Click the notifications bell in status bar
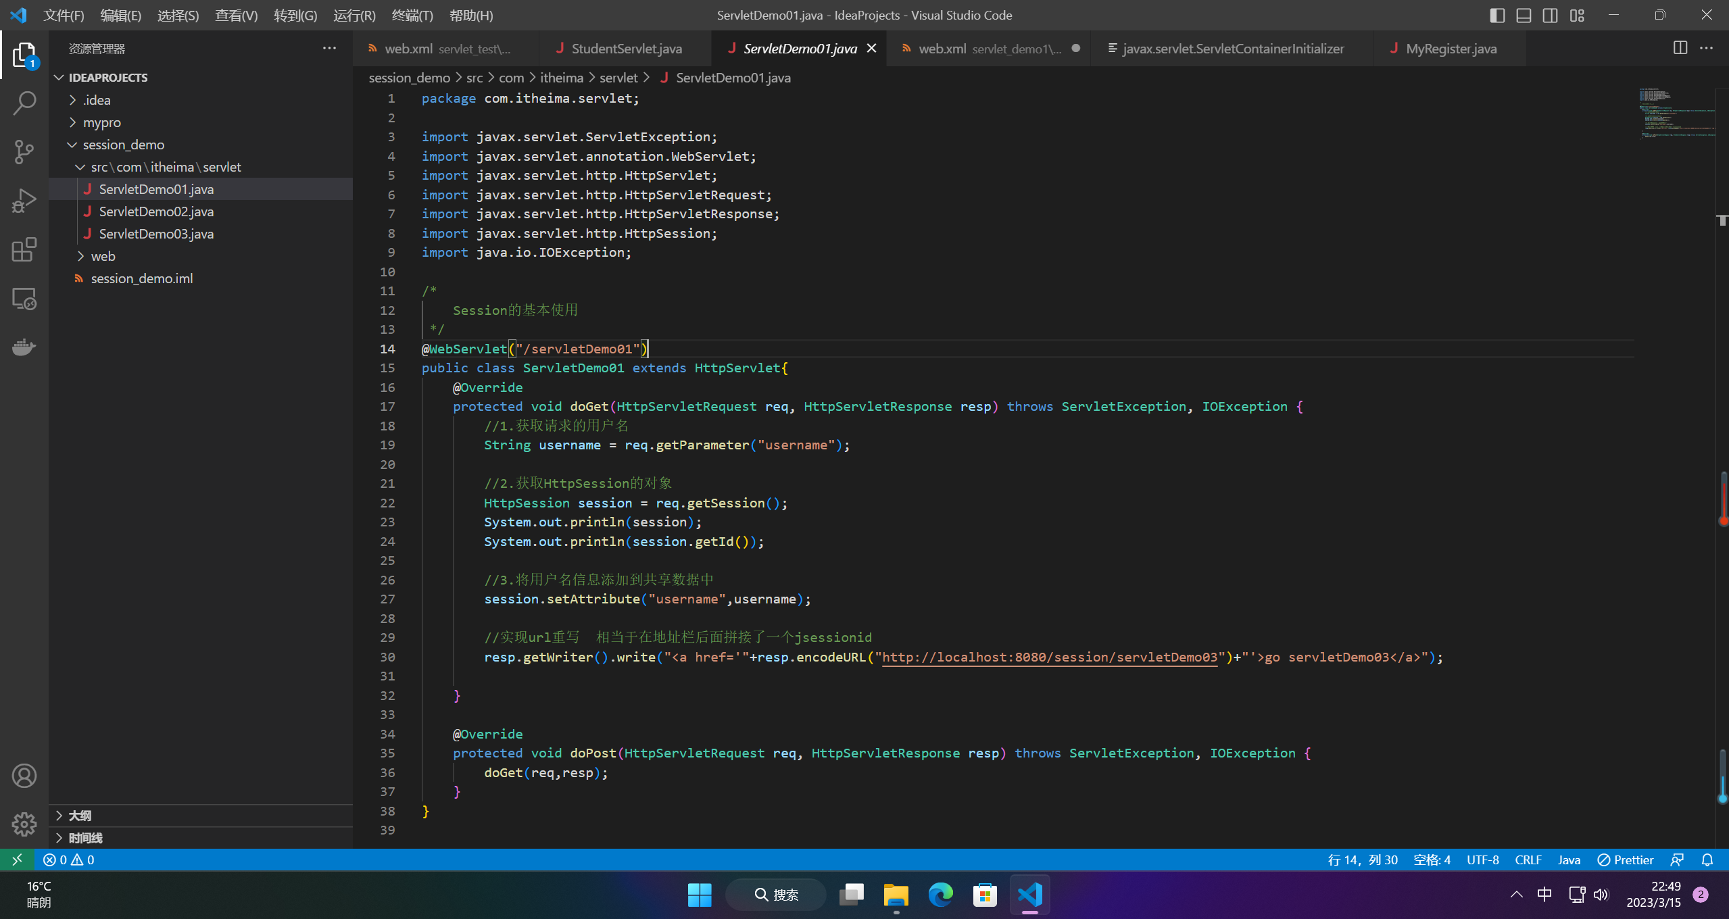This screenshot has height=919, width=1729. 1707,860
